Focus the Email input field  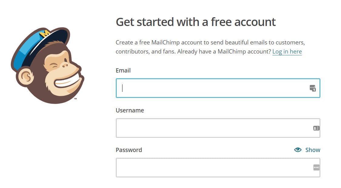coord(218,88)
